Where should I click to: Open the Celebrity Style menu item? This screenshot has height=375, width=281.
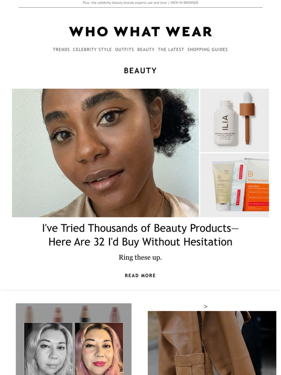point(93,49)
